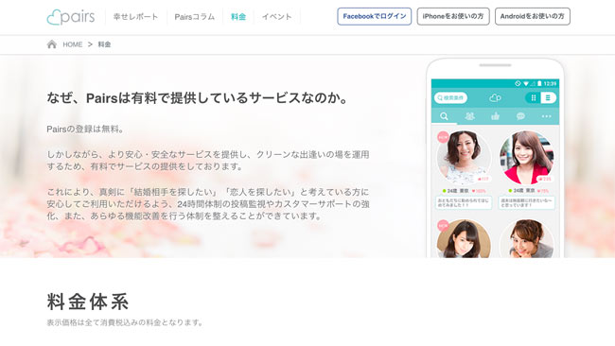Viewport: 615px width, 346px height.
Task: Click the text Pairsの登録は無料。
Action: [85, 129]
